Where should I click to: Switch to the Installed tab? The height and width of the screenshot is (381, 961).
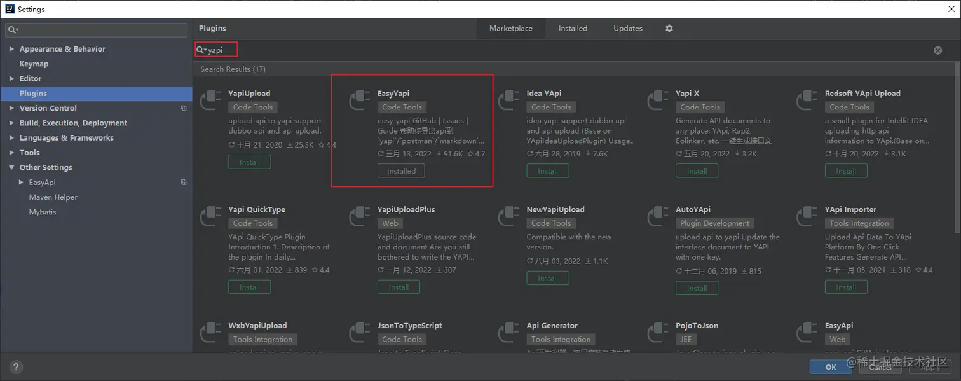point(573,29)
